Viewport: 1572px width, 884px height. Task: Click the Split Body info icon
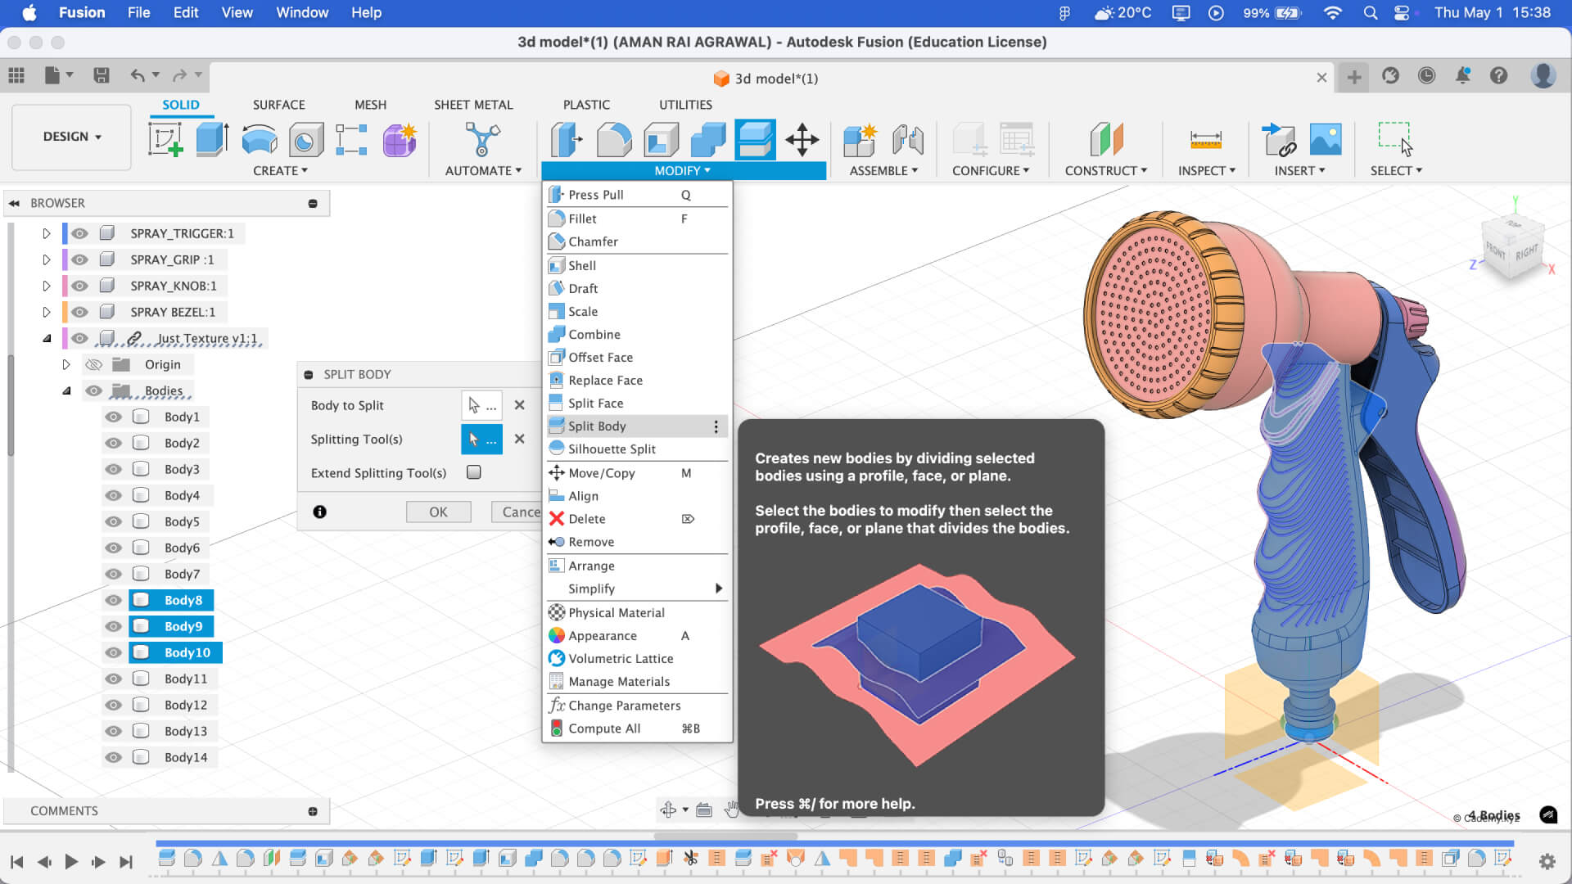[319, 512]
